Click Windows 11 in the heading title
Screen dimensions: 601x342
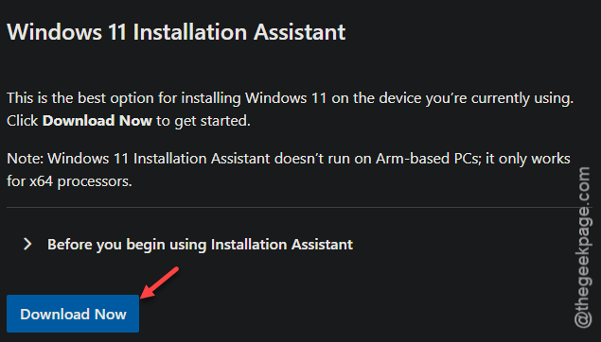pyautogui.click(x=66, y=32)
